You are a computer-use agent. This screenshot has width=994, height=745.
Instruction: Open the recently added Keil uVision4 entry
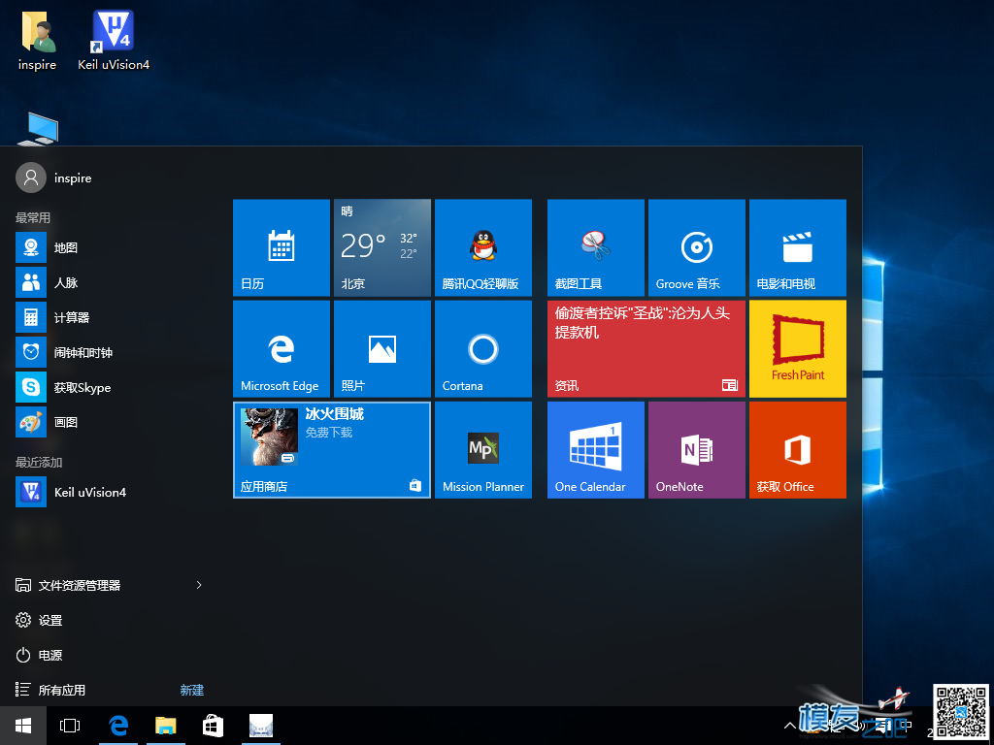click(109, 492)
